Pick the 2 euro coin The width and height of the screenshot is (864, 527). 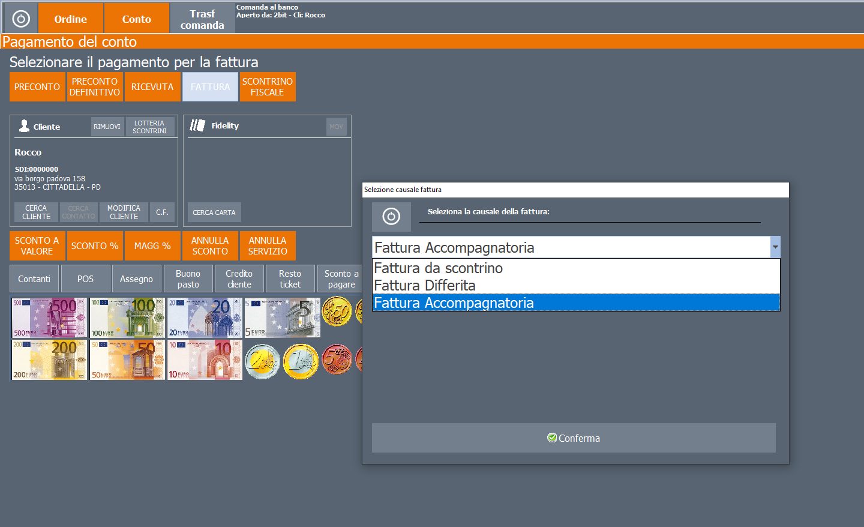click(262, 361)
